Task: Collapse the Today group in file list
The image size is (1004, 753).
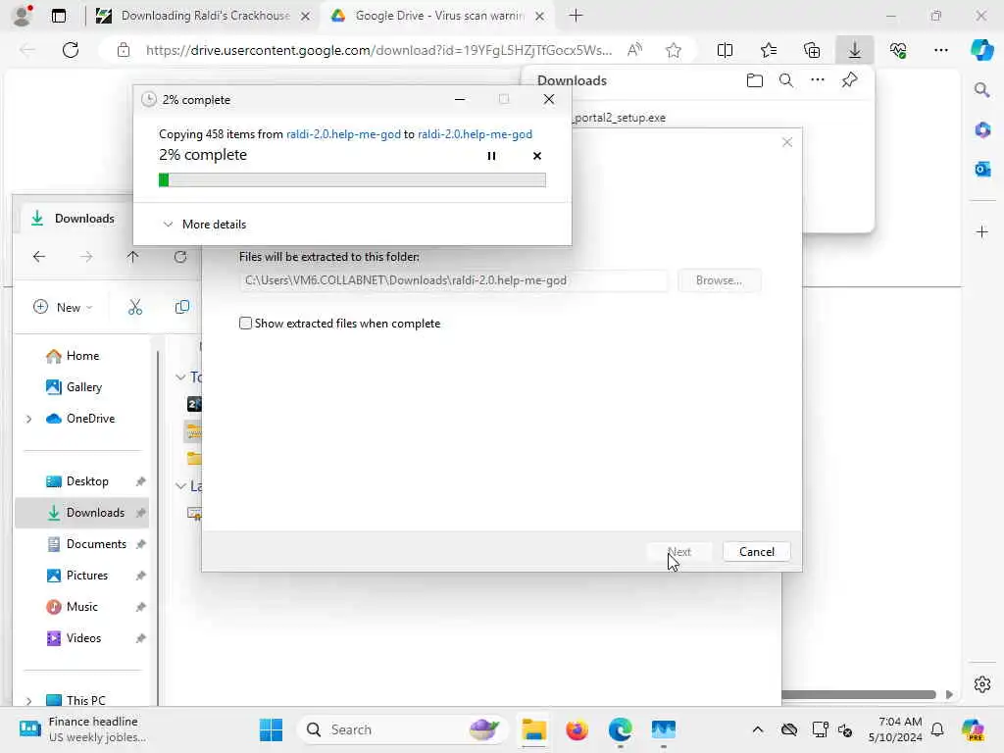Action: pos(180,377)
